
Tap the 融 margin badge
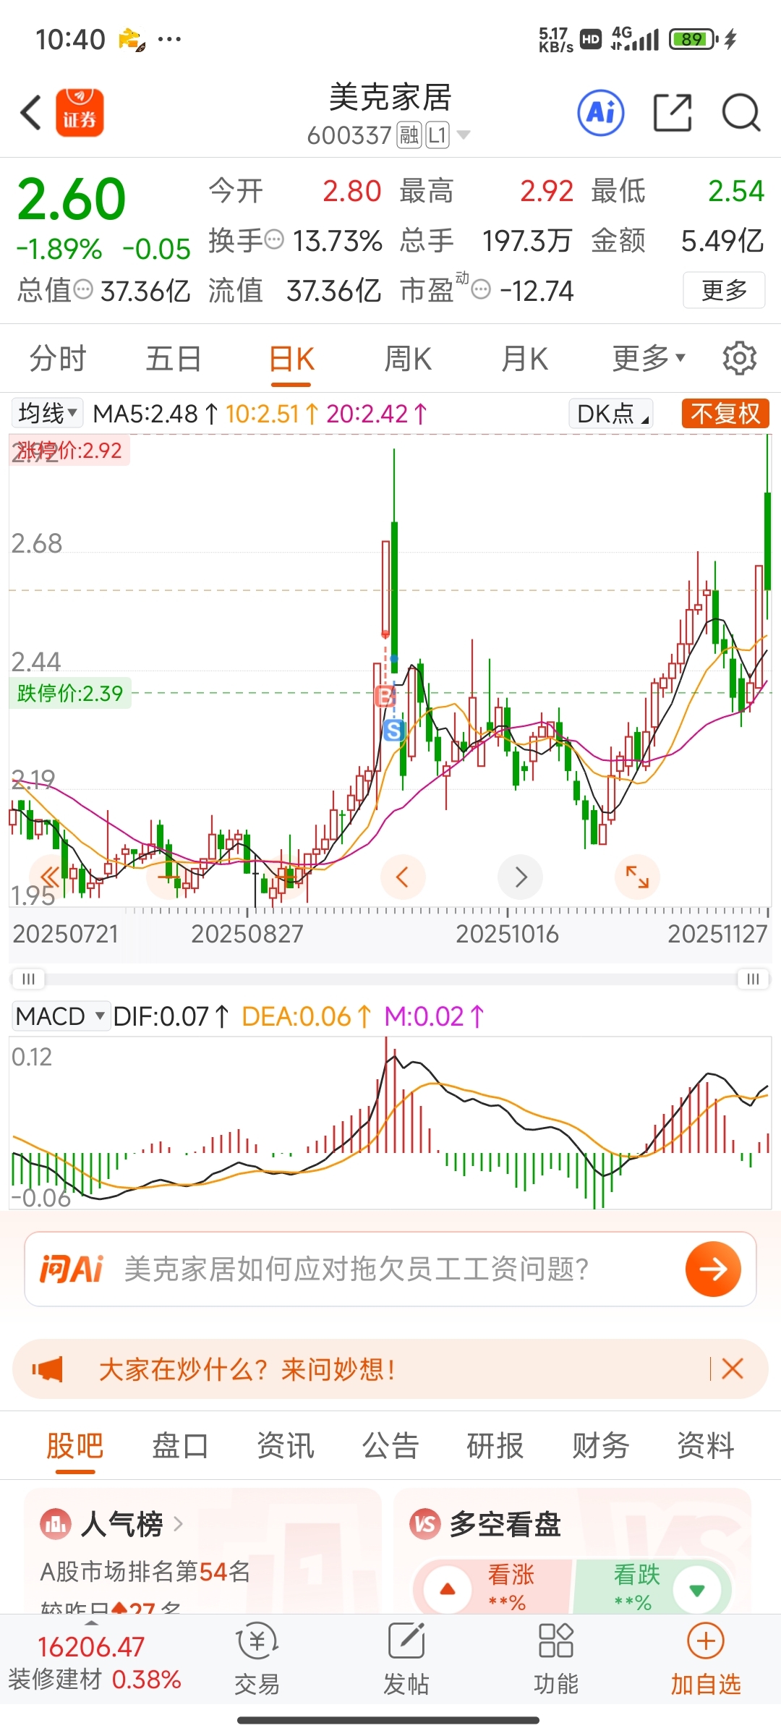pyautogui.click(x=409, y=135)
